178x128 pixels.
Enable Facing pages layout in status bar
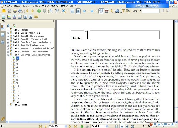(x=133, y=126)
